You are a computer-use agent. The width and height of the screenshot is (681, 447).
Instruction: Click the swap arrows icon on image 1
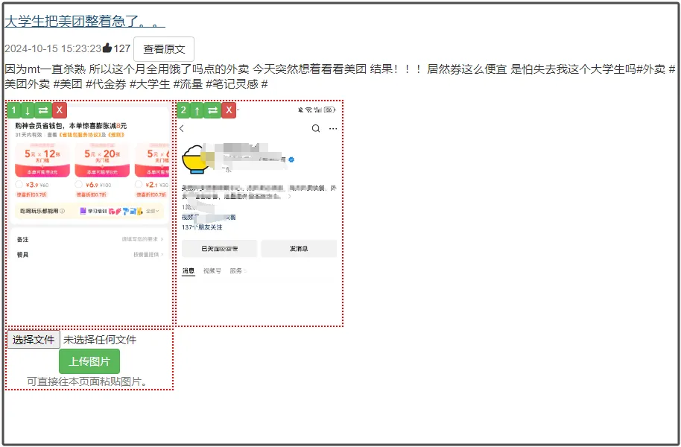[x=43, y=110]
